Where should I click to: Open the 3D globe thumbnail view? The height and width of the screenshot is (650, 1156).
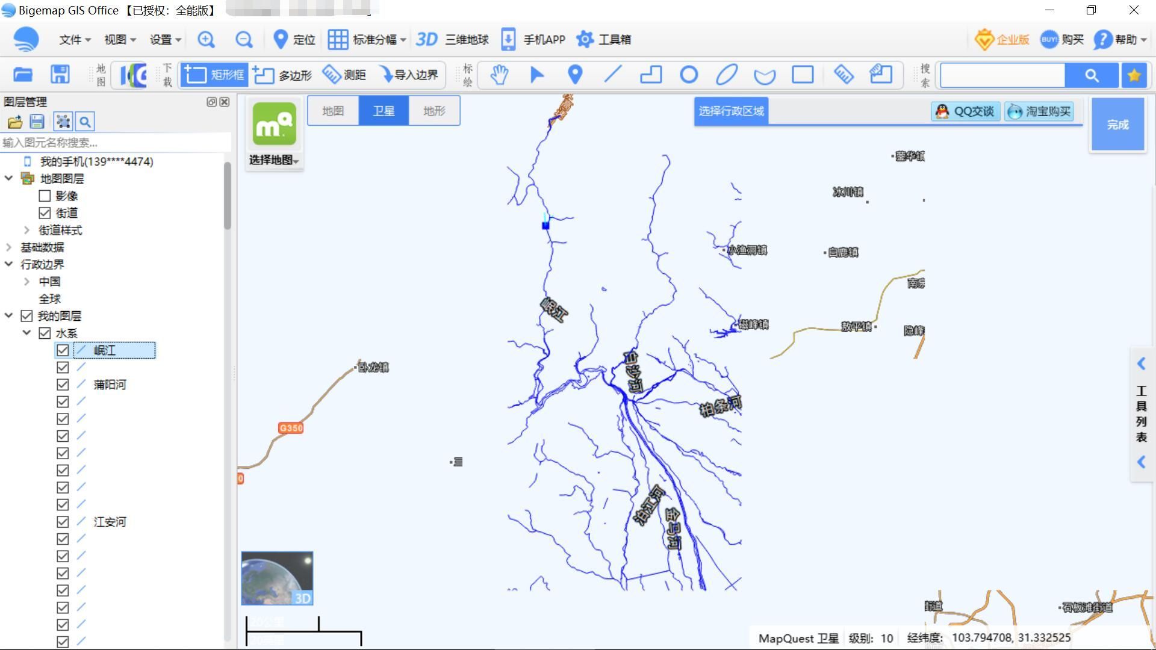[x=277, y=578]
